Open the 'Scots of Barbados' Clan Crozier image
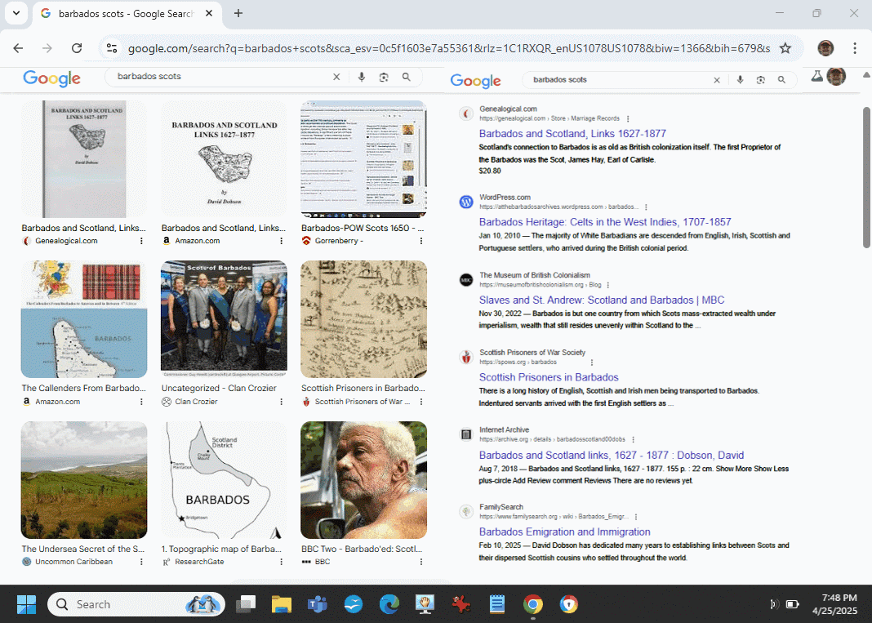The height and width of the screenshot is (623, 872). tap(224, 316)
